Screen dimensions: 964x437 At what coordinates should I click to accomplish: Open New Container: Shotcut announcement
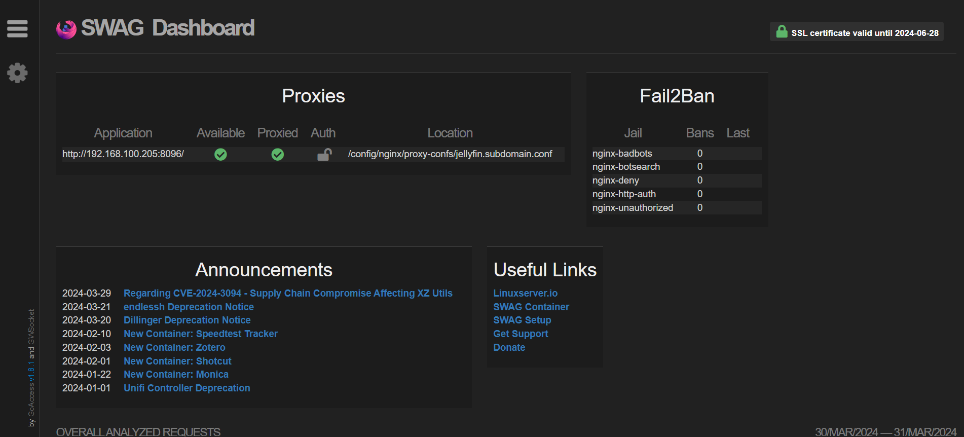click(x=177, y=361)
